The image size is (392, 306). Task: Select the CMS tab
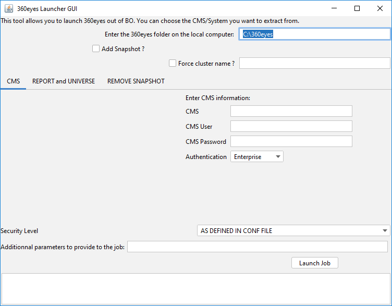pyautogui.click(x=13, y=81)
